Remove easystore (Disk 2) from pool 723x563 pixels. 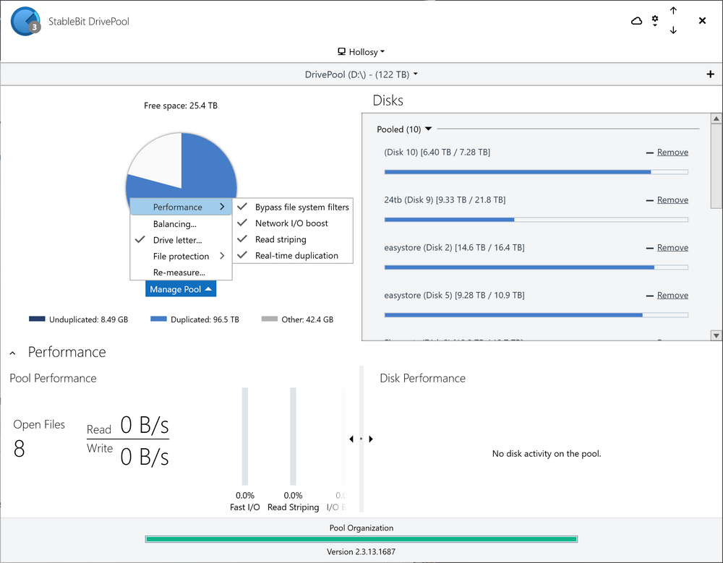672,248
